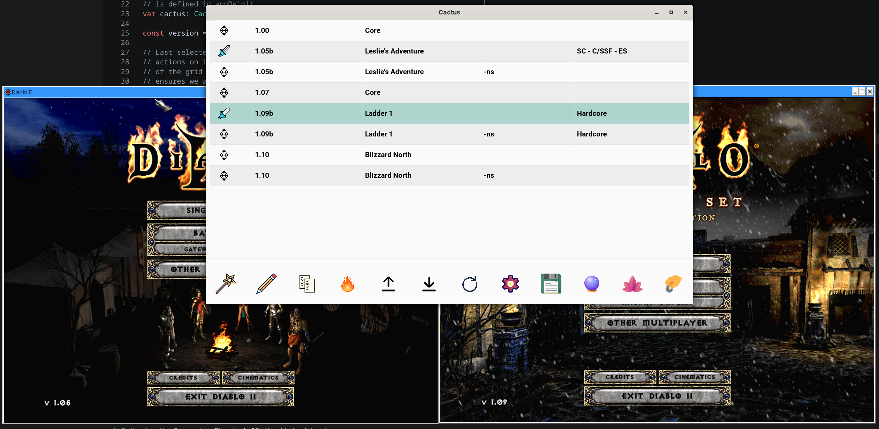Click diamond icon in 1.09b Ladder 1 -ns row
879x429 pixels.
pos(224,134)
